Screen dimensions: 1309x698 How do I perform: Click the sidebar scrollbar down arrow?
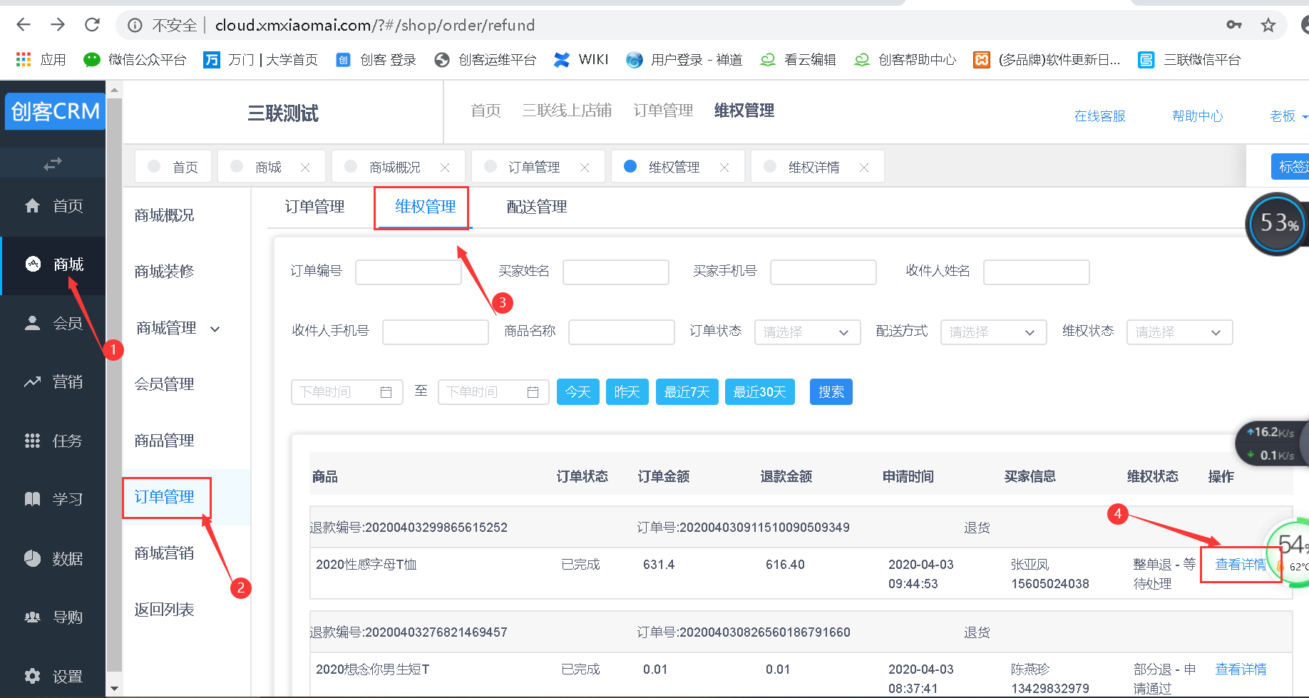(x=114, y=689)
